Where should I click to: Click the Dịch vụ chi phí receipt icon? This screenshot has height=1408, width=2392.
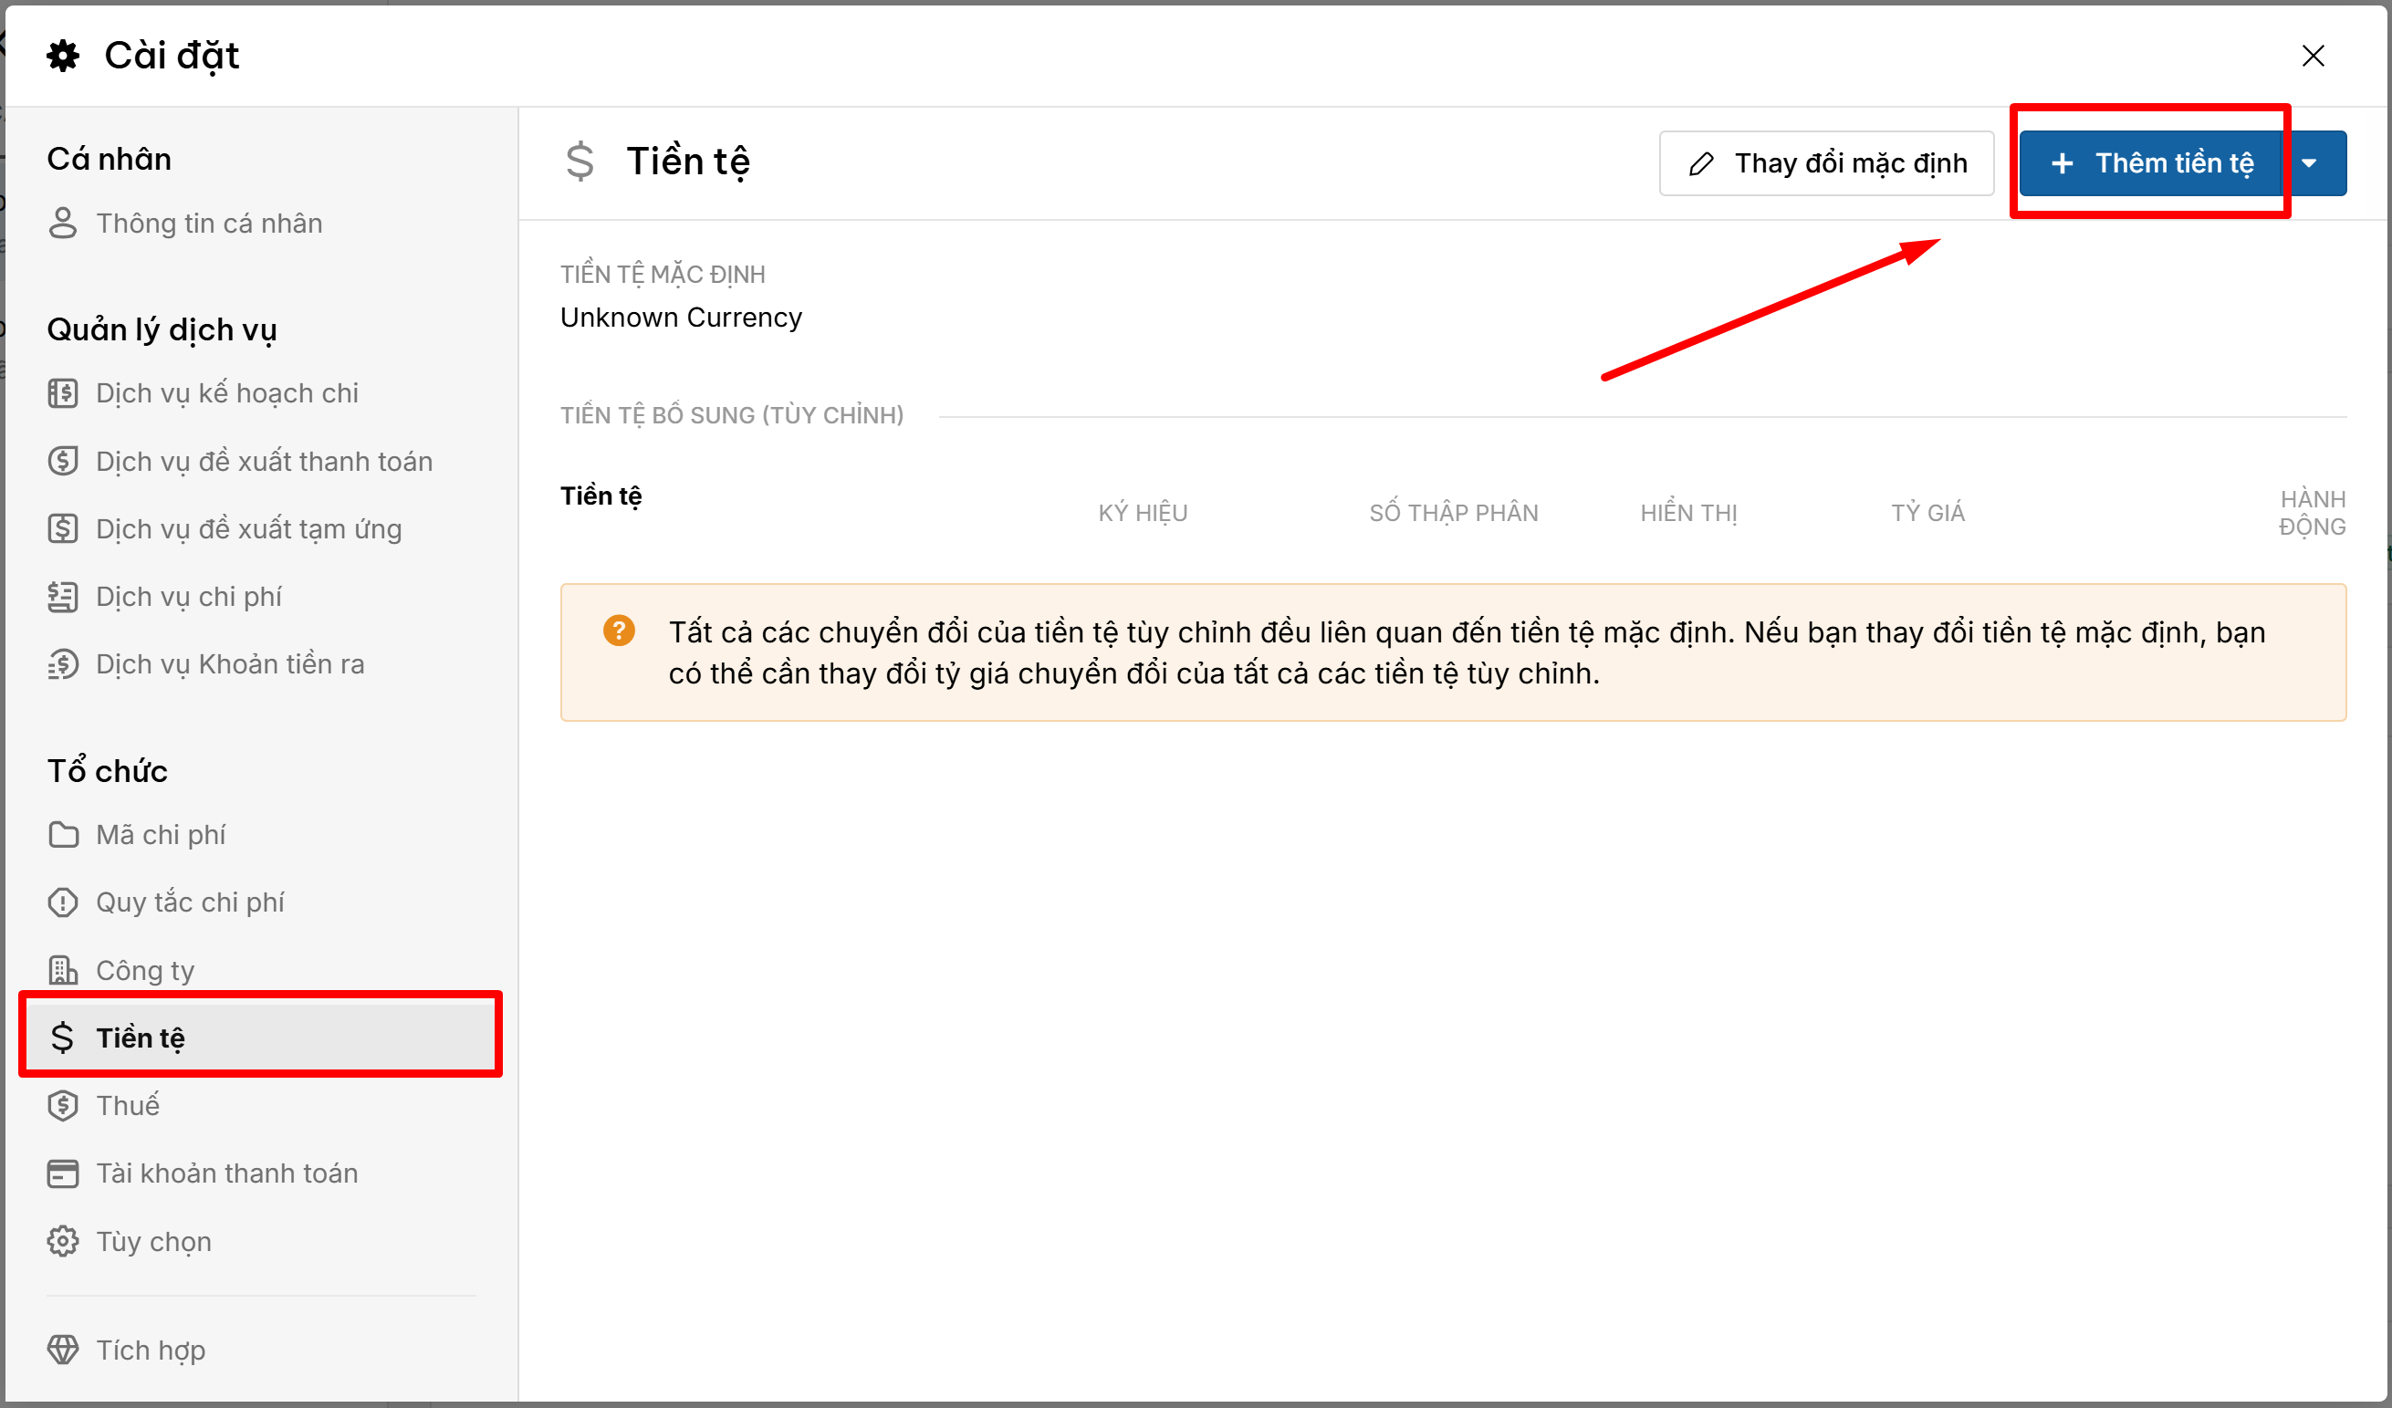click(63, 597)
